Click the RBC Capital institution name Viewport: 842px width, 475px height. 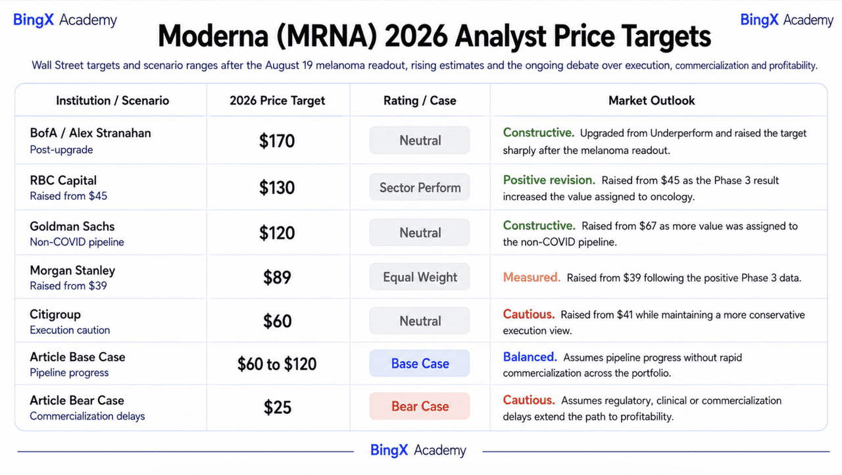coord(63,180)
